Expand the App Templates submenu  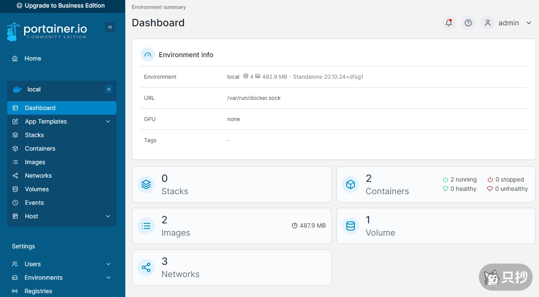click(108, 121)
